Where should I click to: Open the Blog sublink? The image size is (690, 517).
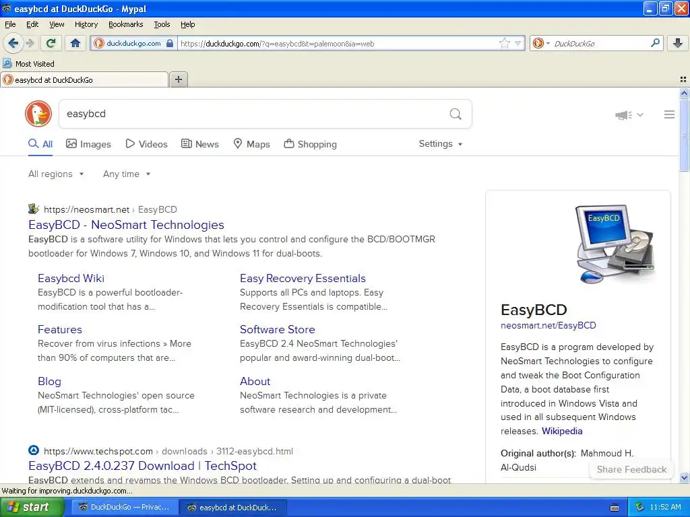coord(49,381)
